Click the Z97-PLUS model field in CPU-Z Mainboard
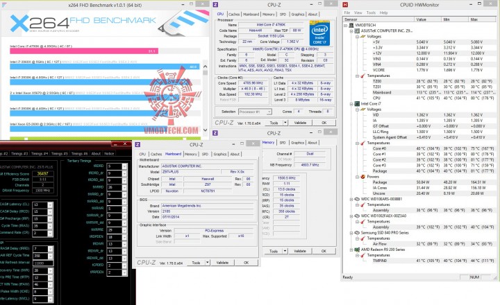Screen dimensions: 500x305 (191, 172)
